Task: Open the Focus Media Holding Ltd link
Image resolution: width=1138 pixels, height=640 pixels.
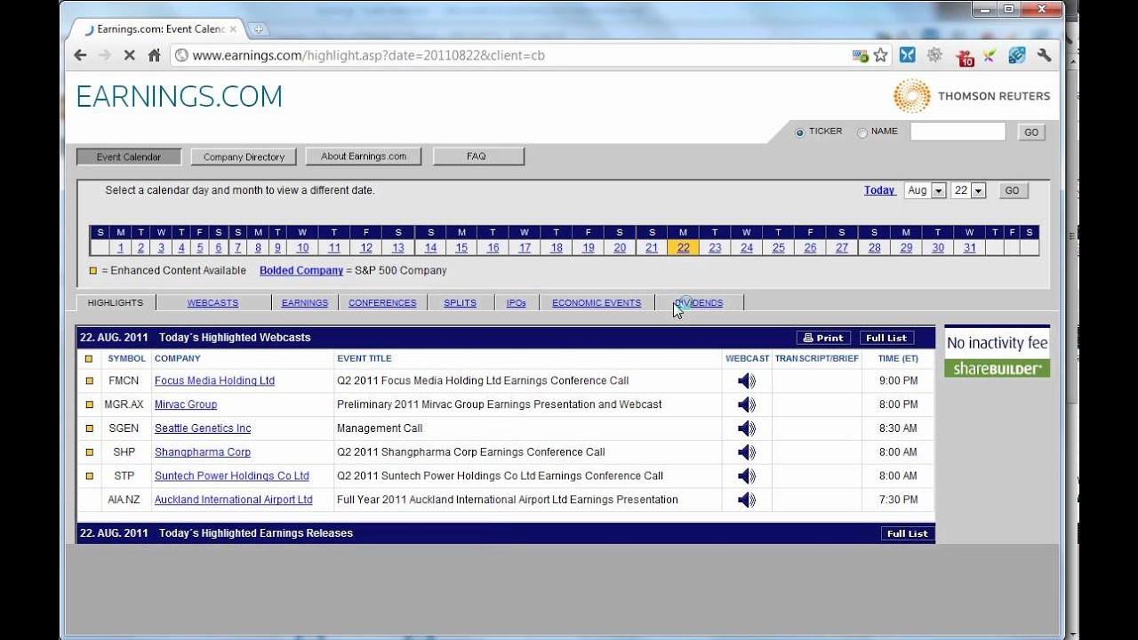Action: pyautogui.click(x=214, y=380)
